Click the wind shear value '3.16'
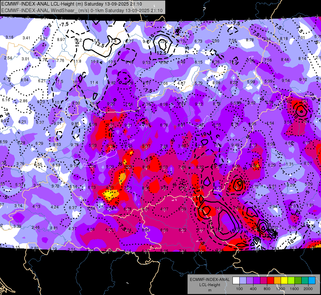The image size is (321, 295). pos(10,37)
